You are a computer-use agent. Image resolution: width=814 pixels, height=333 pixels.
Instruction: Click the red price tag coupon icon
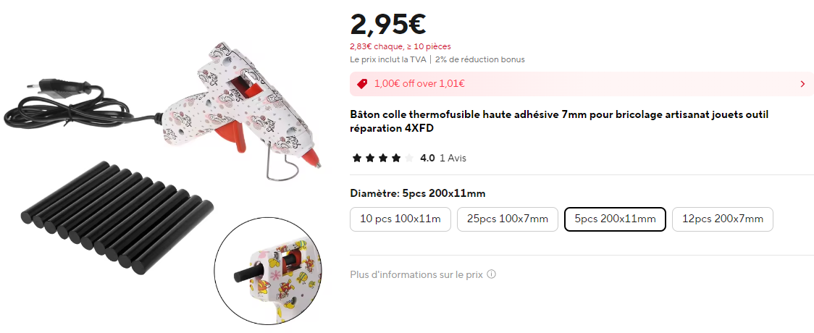pos(362,83)
